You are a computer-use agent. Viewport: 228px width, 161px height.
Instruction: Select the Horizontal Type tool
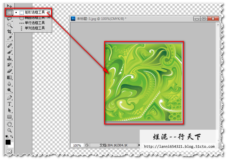click(x=9, y=104)
